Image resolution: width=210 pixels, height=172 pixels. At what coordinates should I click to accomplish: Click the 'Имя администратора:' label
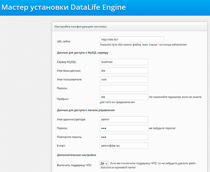click(x=71, y=120)
